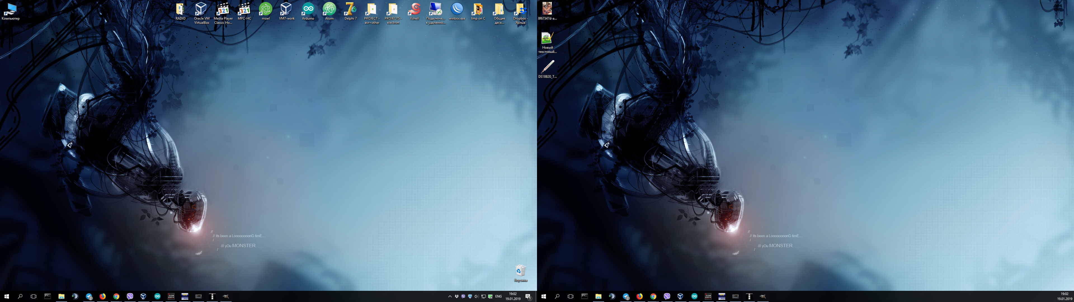
Task: Select the VM7-work desktop shortcut
Action: point(286,11)
